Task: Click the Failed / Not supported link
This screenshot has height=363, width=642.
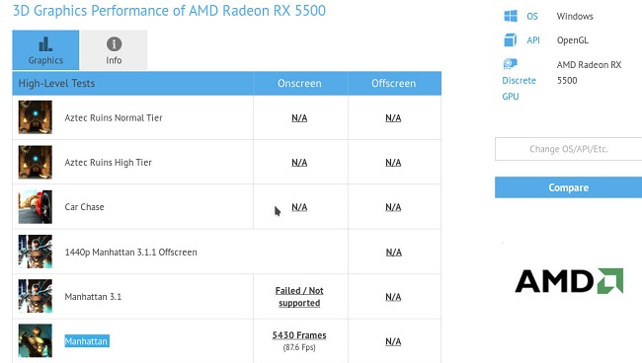Action: (x=299, y=297)
